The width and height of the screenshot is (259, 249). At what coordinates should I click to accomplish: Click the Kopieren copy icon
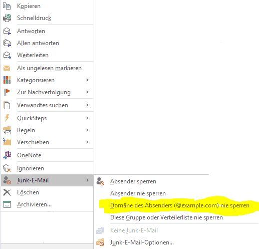click(7, 6)
